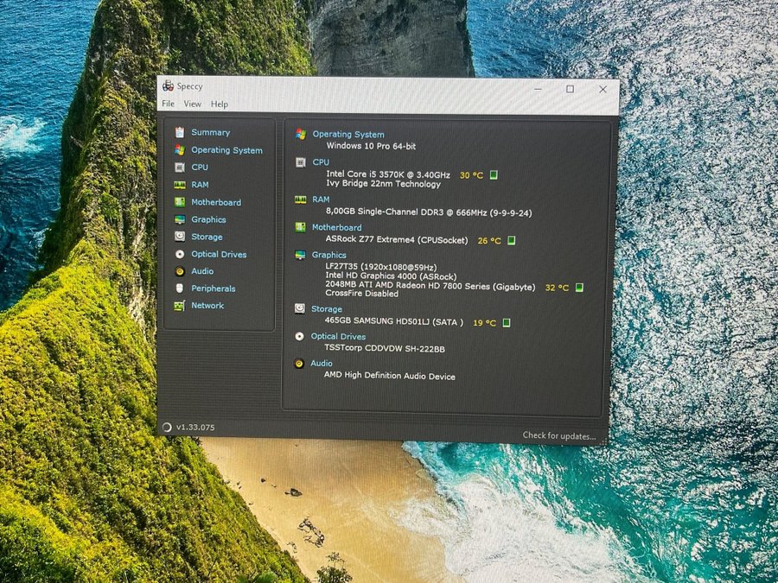The image size is (778, 583).
Task: Click the CPU temperature indicator next to 30 °C
Action: pos(494,174)
